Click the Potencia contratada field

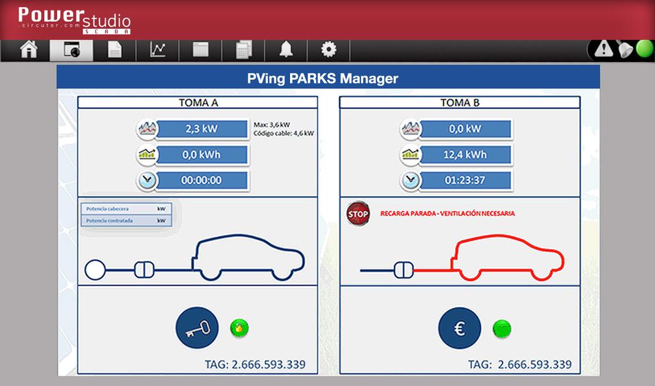pos(126,220)
